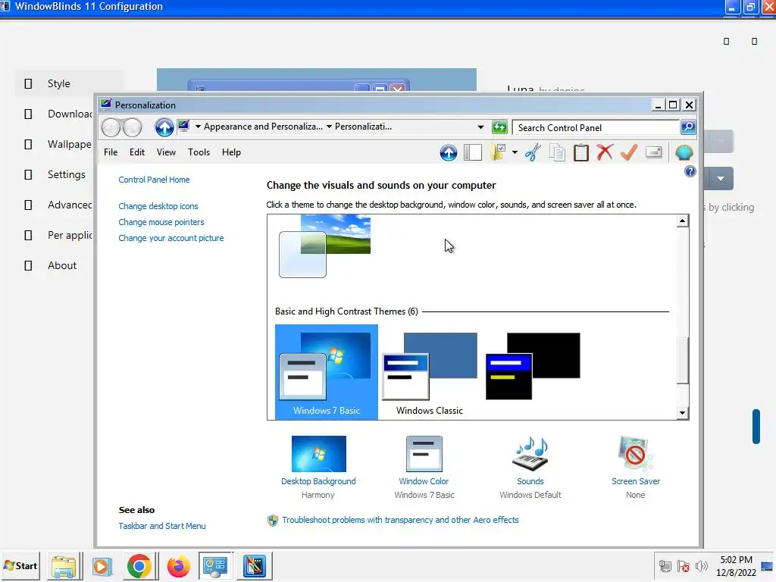
Task: Select the green hills landscape theme thumbnail
Action: [x=324, y=246]
